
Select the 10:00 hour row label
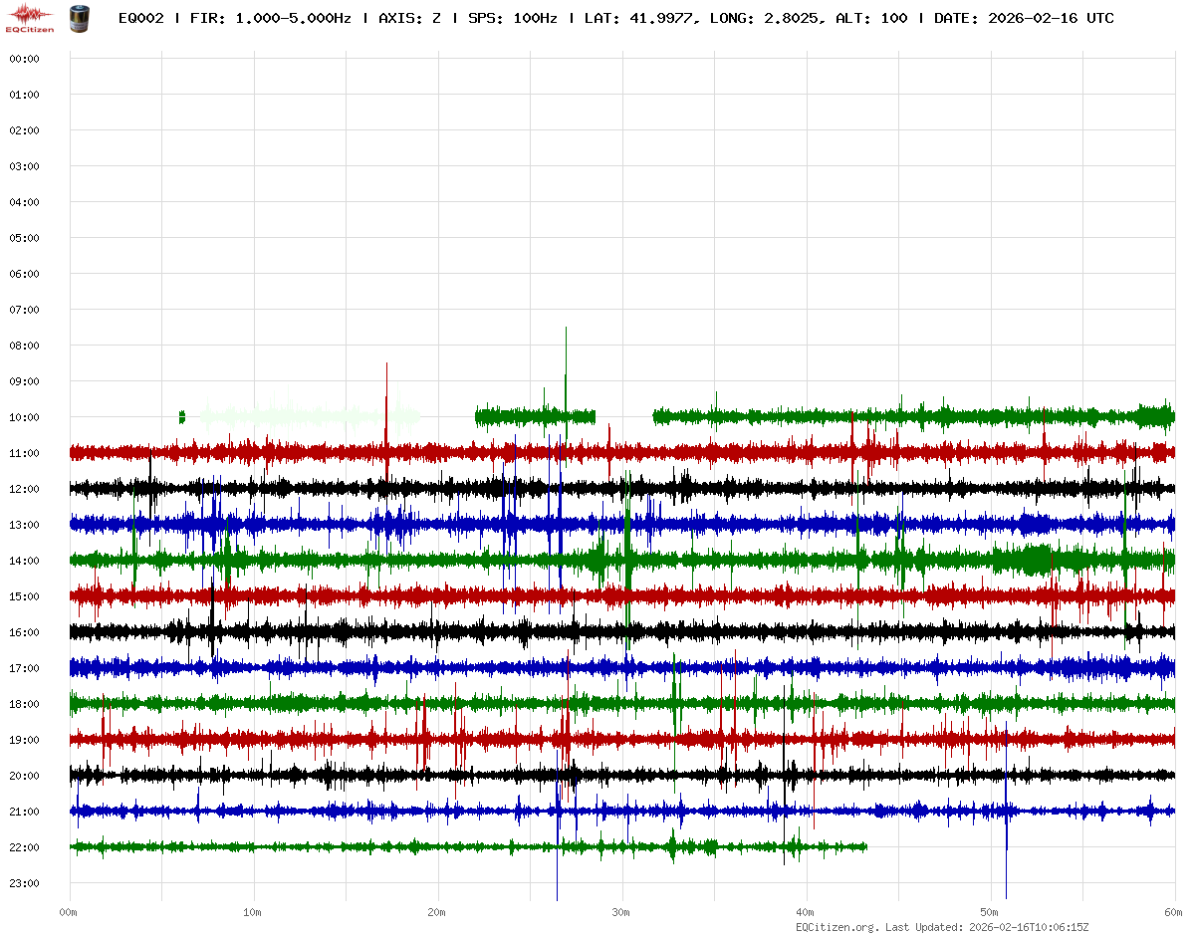click(x=24, y=417)
